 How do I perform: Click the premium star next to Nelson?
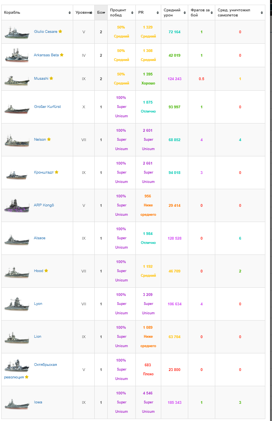click(x=49, y=139)
